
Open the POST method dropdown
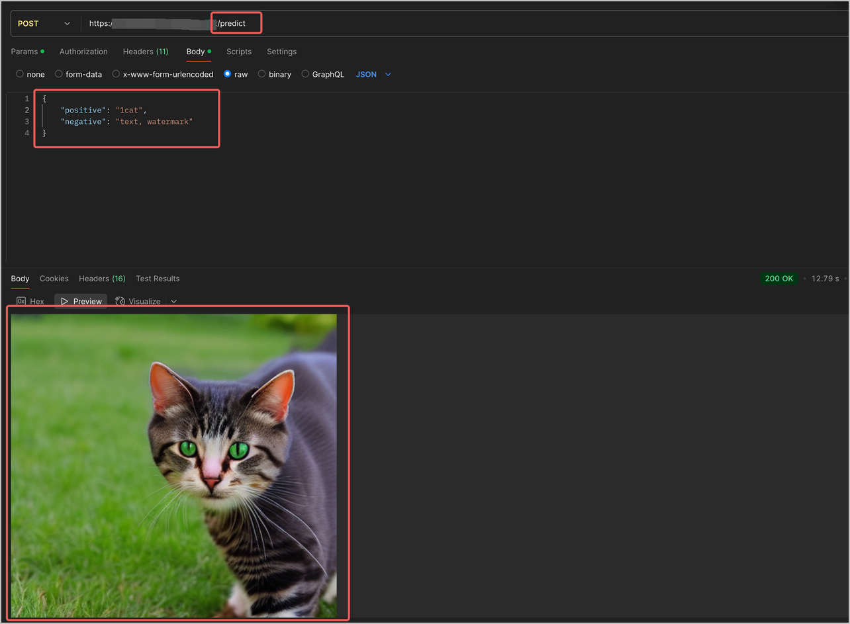(x=44, y=24)
